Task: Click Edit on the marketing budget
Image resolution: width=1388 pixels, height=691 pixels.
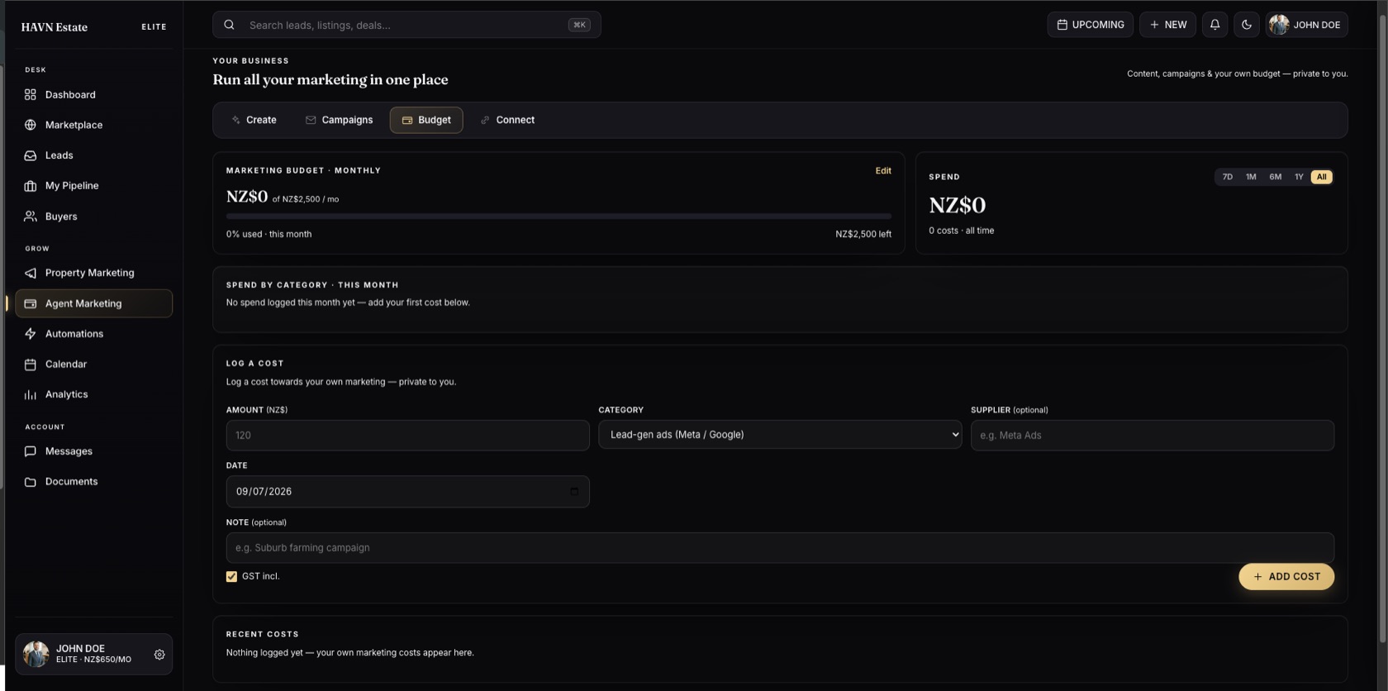Action: [883, 171]
